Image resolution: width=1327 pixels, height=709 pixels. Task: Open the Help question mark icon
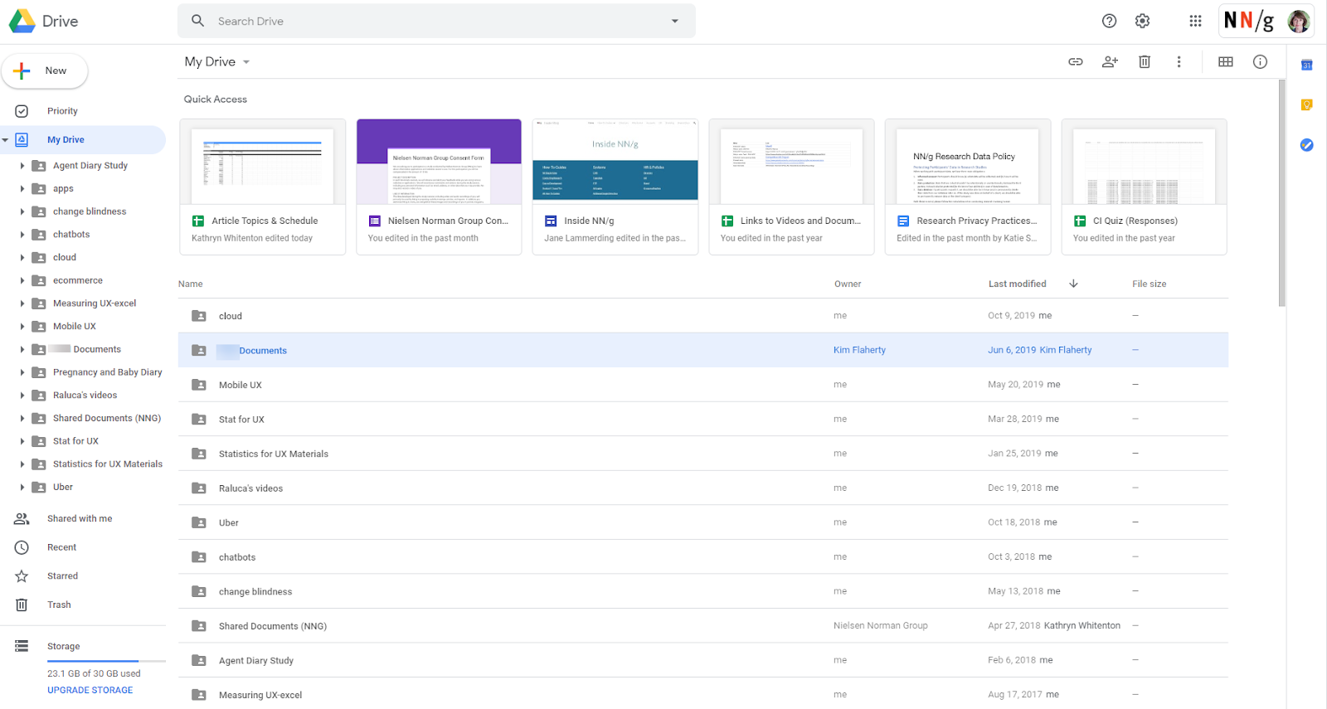tap(1109, 21)
